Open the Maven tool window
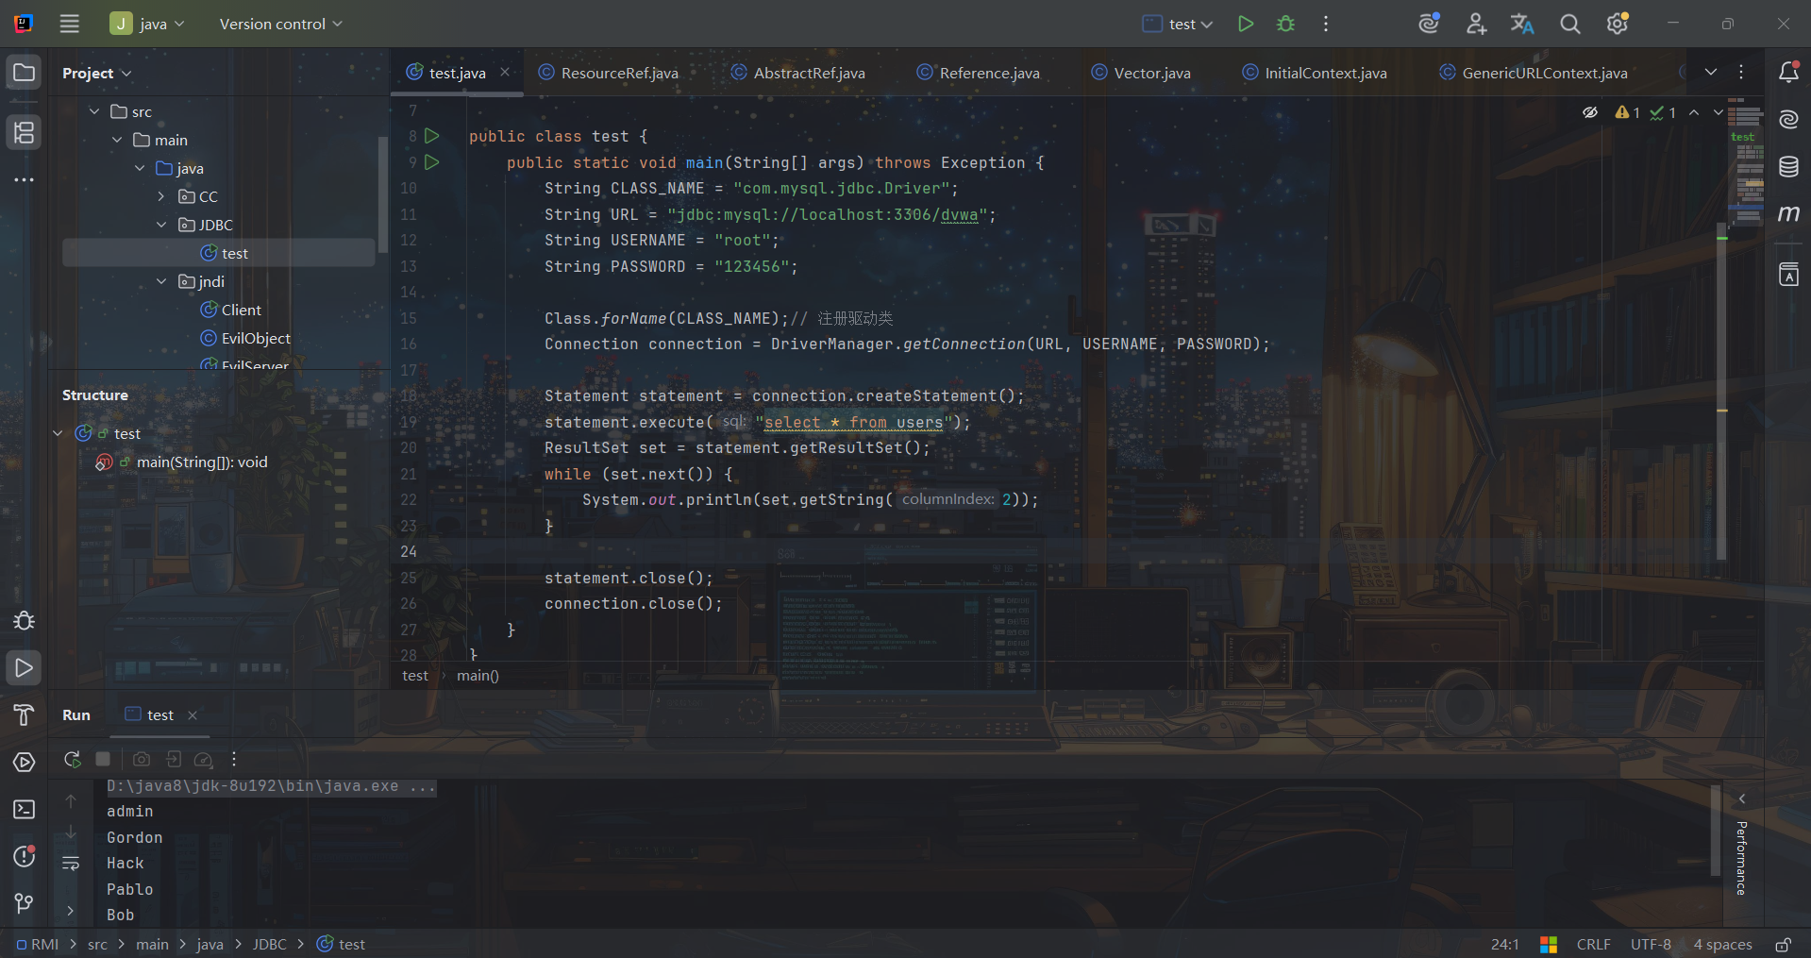 click(1788, 214)
